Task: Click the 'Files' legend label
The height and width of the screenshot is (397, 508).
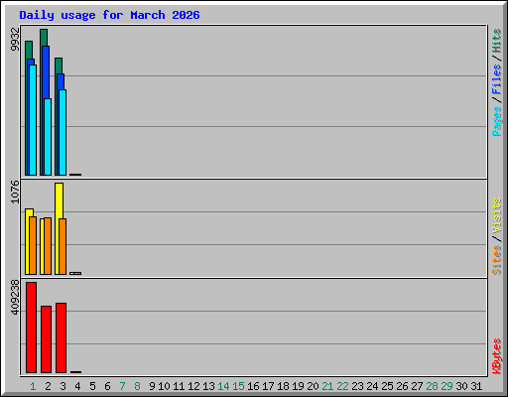Action: [496, 79]
